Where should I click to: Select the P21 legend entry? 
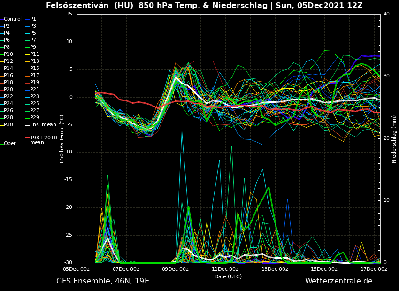click(x=35, y=90)
